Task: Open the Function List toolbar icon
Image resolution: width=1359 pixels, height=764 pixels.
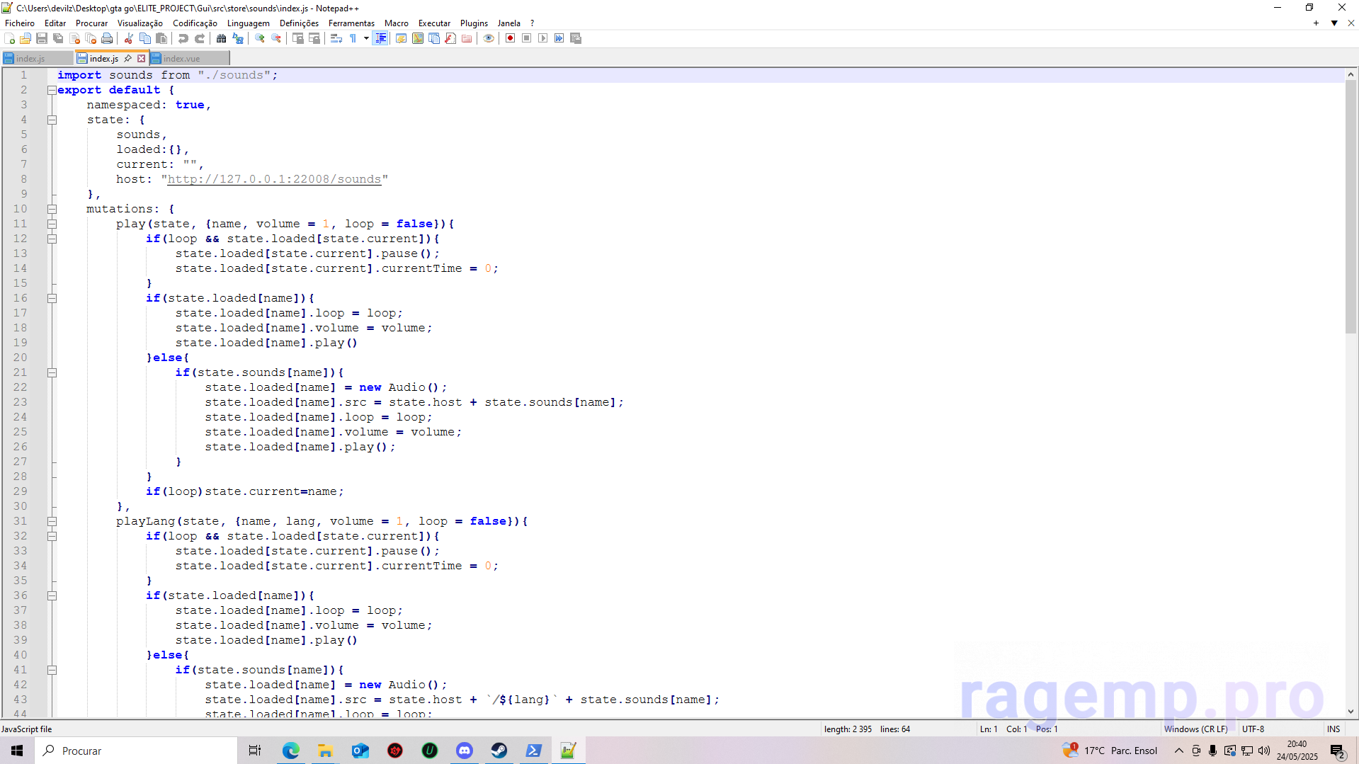Action: pos(450,38)
